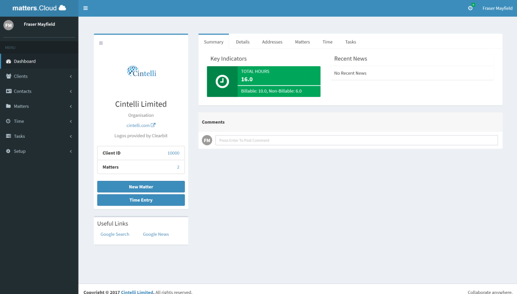Click the Contacts card icon
Image resolution: width=517 pixels, height=294 pixels.
9,92
